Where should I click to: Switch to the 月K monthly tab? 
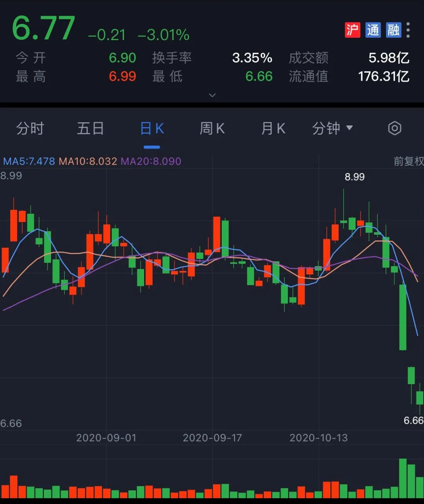pyautogui.click(x=273, y=129)
